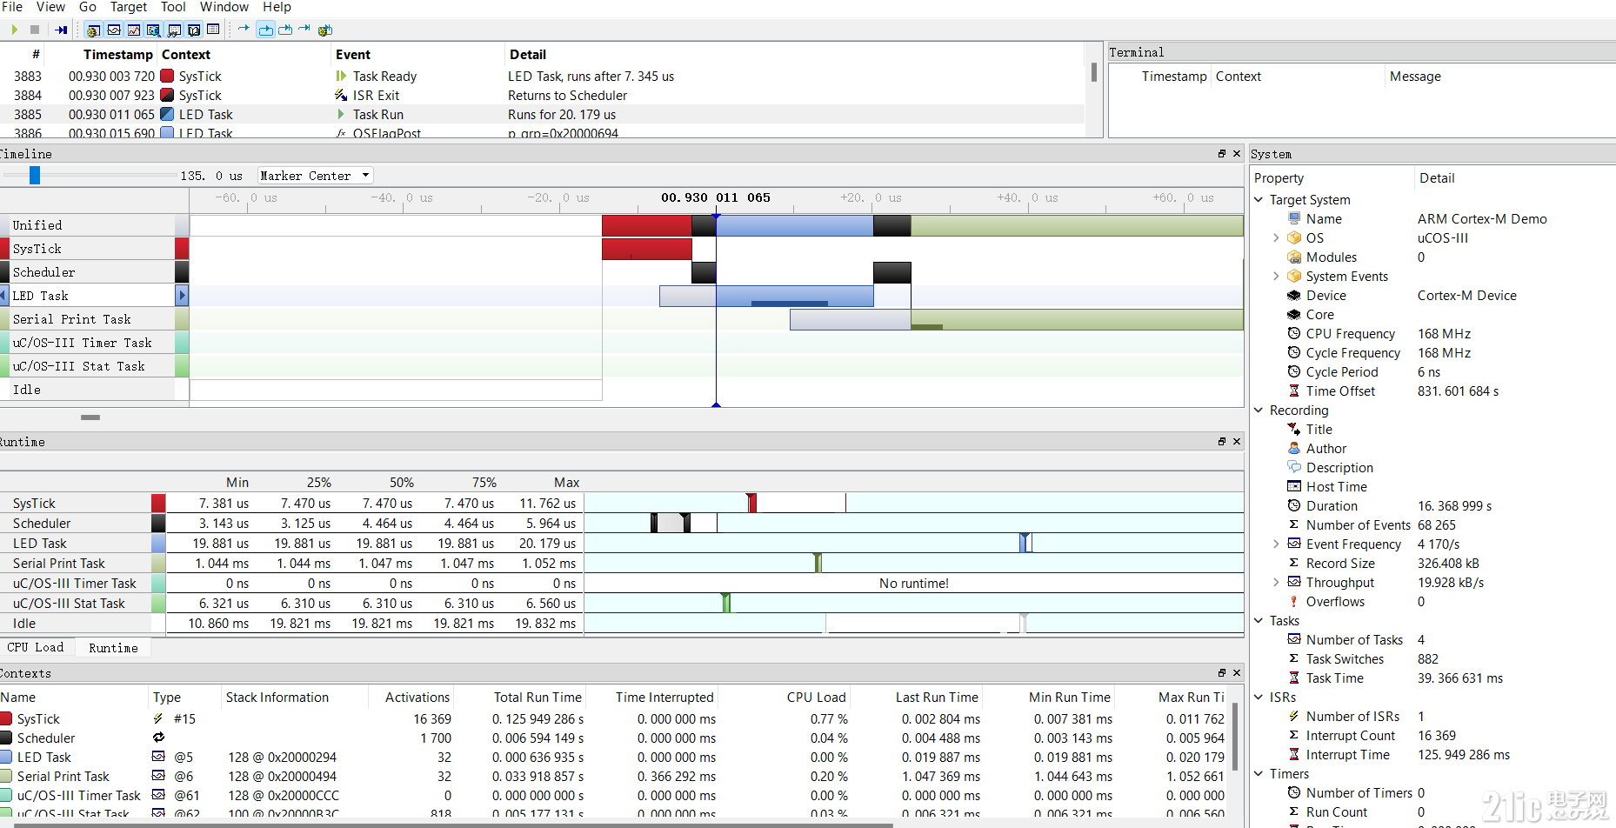
Task: Toggle the Timeline window toolbar icon
Action: pos(114,30)
